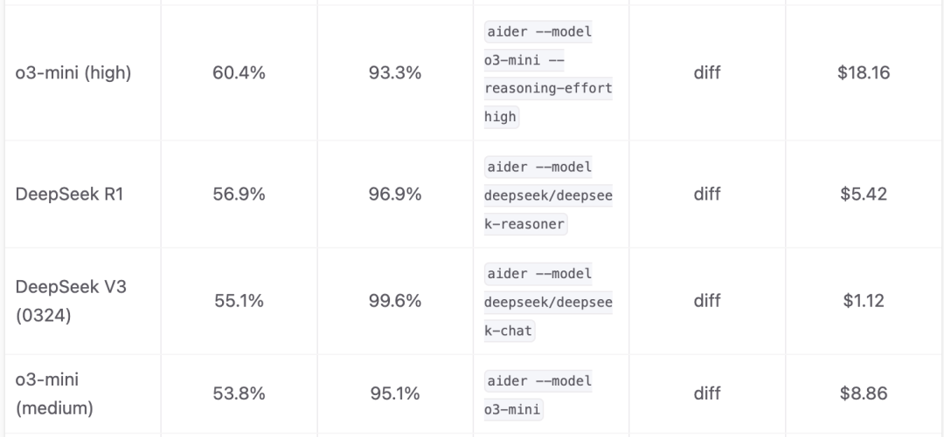Select the 55.1% score cell

coord(239,301)
